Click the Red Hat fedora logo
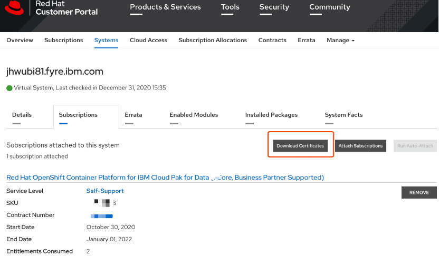 pos(14,8)
